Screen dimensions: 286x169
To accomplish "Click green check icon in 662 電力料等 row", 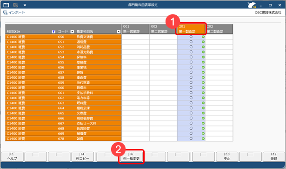I will coord(203,98).
